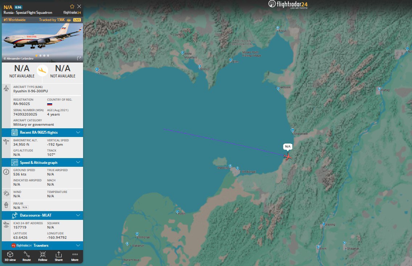Open 3D view of the aircraft
412x266 pixels.
[10, 256]
